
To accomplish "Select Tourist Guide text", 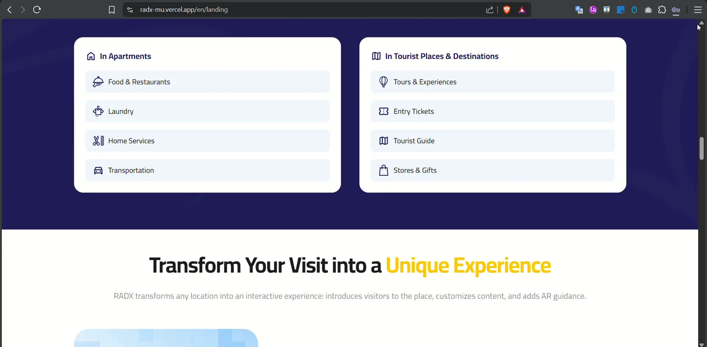I will pos(414,141).
